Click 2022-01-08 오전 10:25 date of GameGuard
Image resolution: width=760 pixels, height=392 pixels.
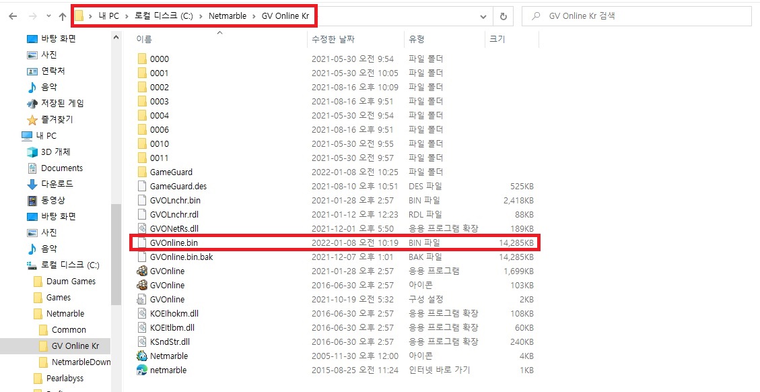(x=355, y=172)
